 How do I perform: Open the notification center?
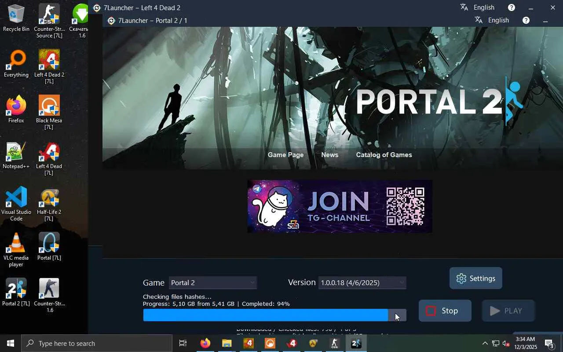(x=549, y=343)
